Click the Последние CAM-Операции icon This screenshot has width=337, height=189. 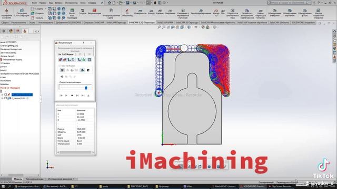pos(22,13)
